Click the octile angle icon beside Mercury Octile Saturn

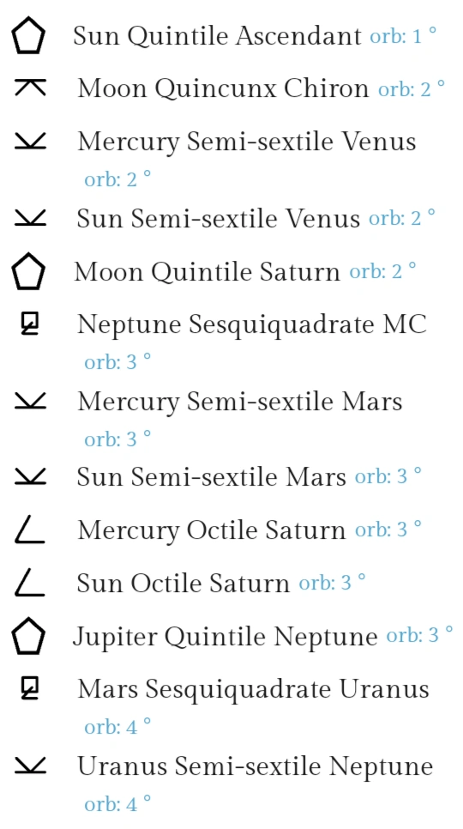coord(29,530)
